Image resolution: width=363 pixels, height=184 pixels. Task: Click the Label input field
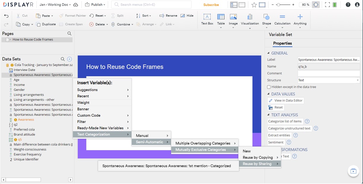[329, 60]
